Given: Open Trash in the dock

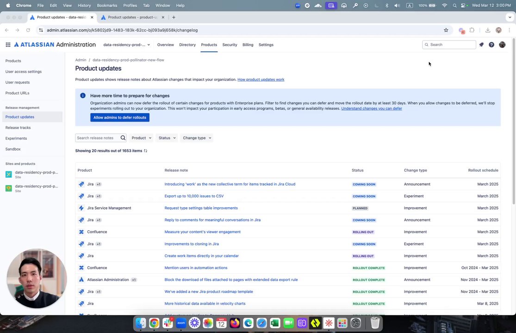Looking at the screenshot, I should [x=375, y=323].
